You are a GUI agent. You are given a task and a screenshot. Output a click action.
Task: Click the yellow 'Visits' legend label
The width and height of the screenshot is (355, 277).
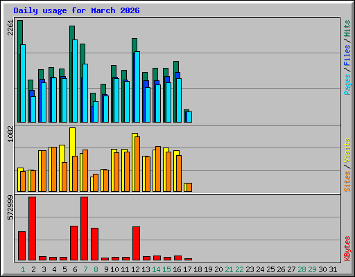point(347,150)
